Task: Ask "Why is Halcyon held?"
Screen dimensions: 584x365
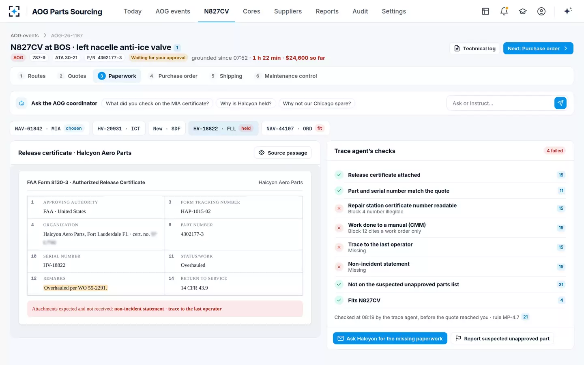Action: coord(246,103)
